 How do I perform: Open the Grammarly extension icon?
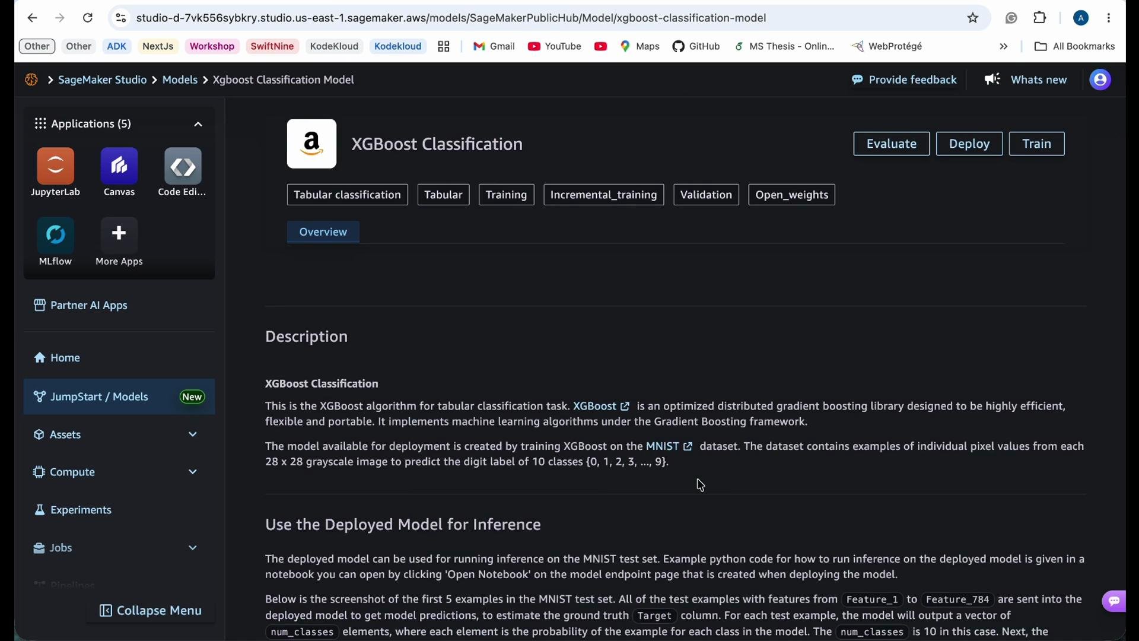click(x=1011, y=18)
